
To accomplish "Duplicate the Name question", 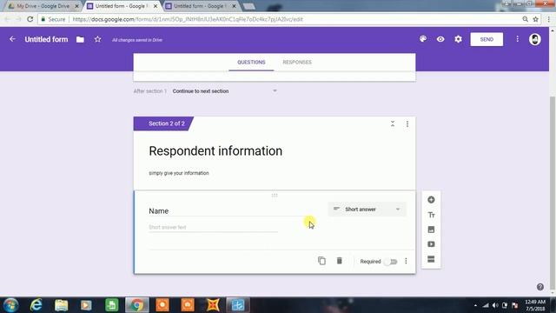I will [x=321, y=261].
